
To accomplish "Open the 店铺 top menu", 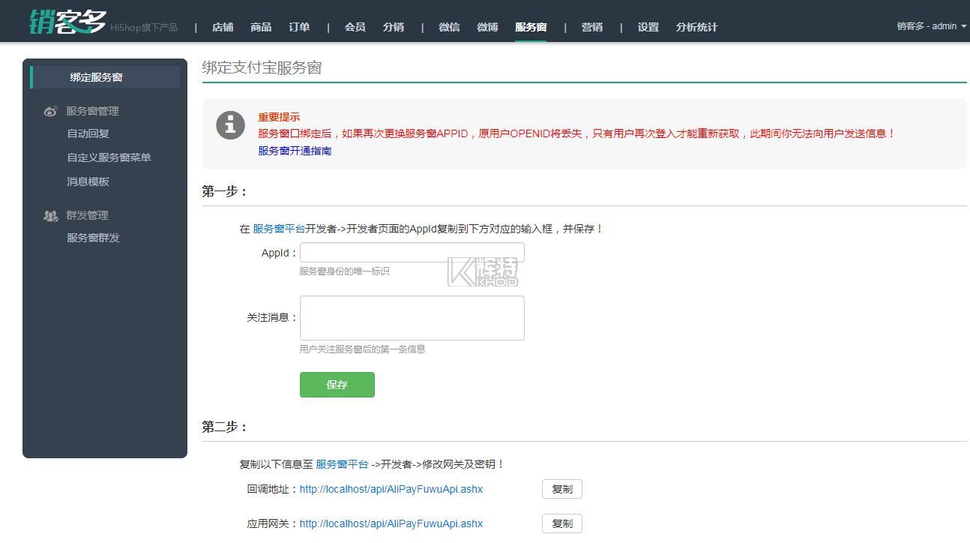I will click(223, 27).
